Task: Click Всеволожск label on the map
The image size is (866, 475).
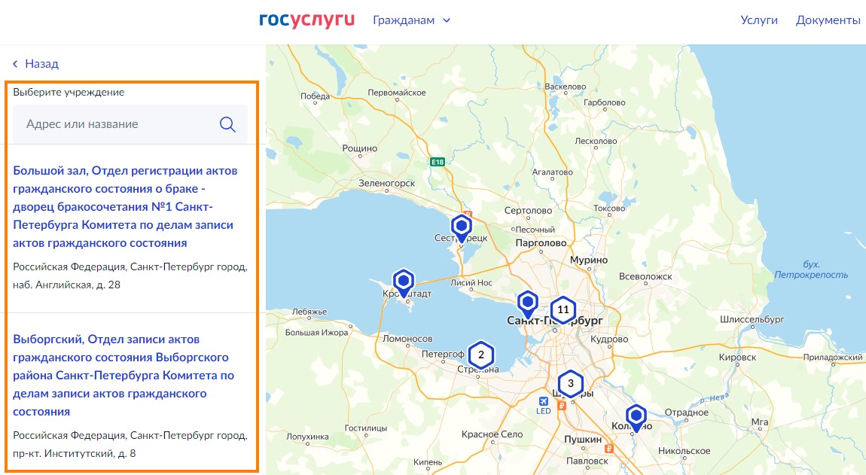Action: click(x=645, y=276)
